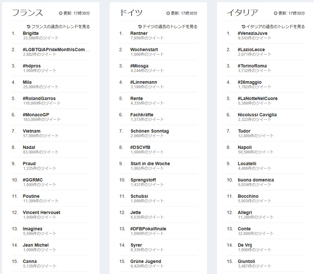
Task: Open the Brigitte trend at rank one
Action: 31,33
